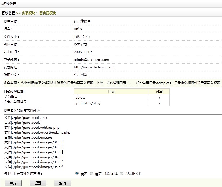
Task: Click the 目录|../plus/guestbook/images line
Action: (28, 137)
